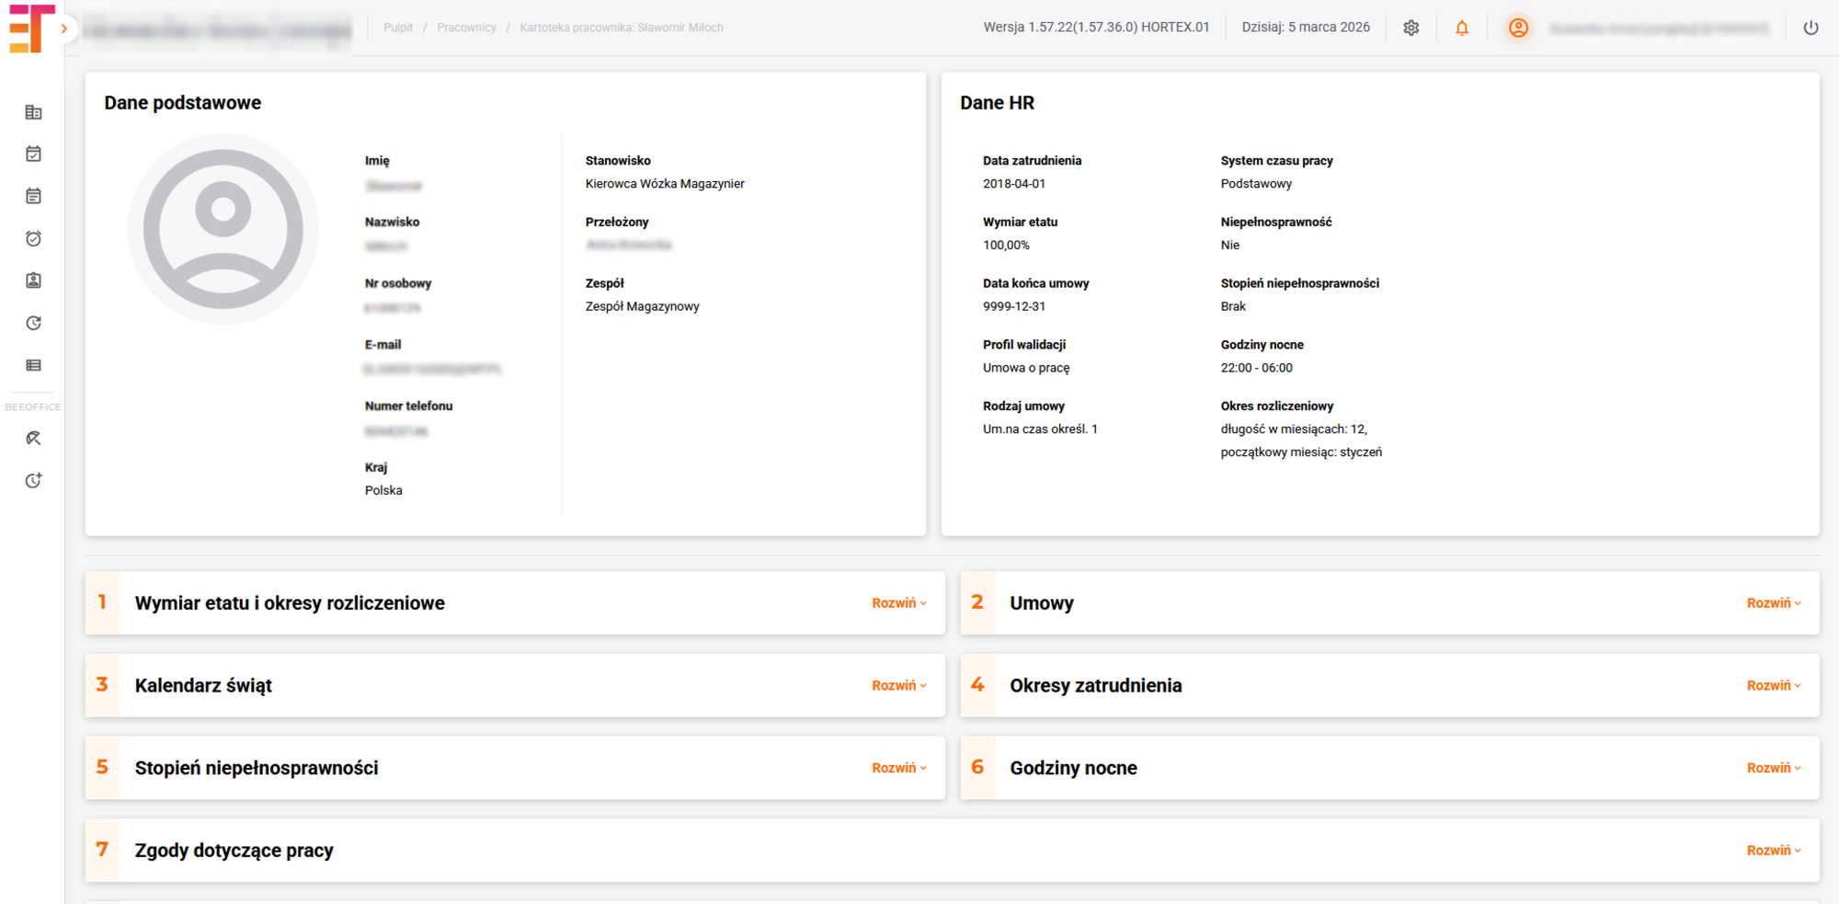Click the alarm clock sidebar icon
1839x904 pixels.
point(33,238)
